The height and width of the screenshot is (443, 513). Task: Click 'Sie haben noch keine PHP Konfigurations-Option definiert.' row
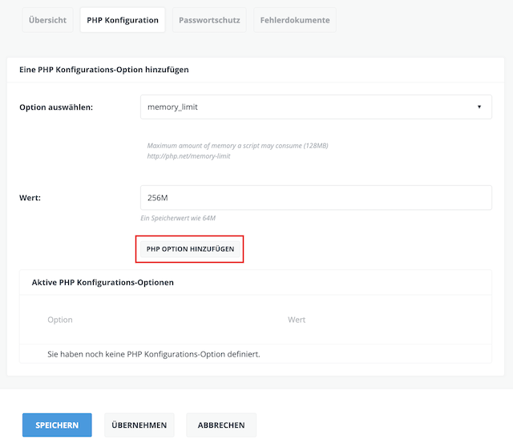click(256, 354)
